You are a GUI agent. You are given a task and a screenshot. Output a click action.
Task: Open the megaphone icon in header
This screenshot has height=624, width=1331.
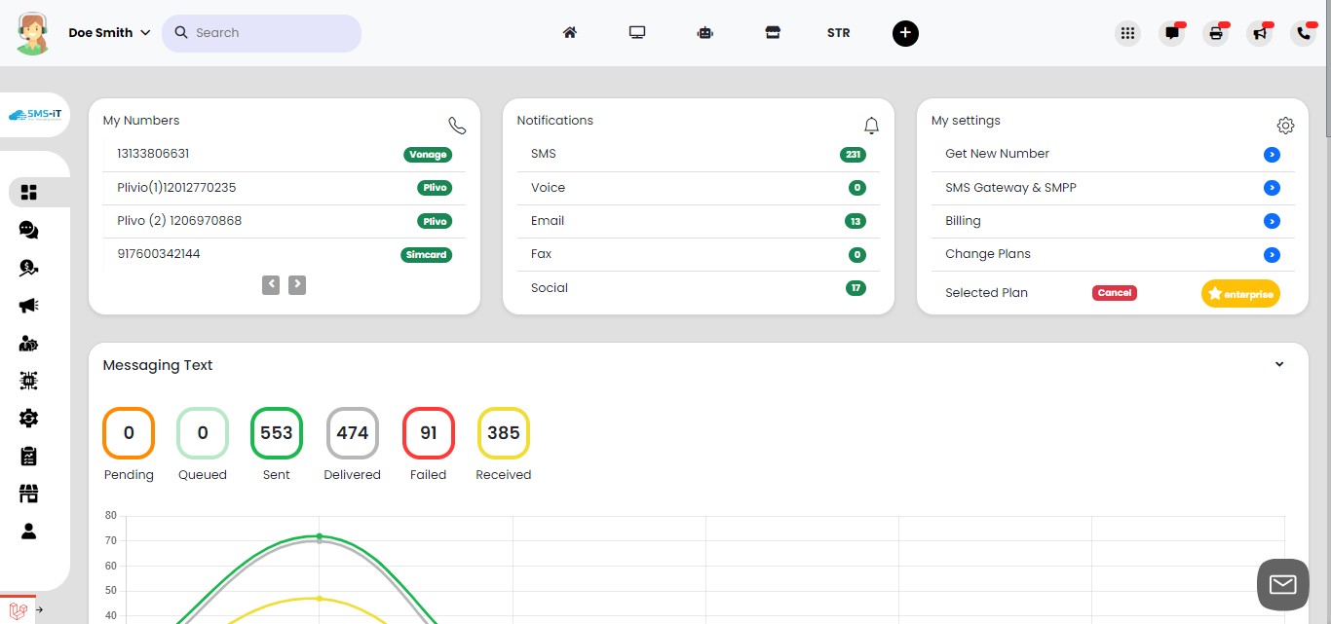click(1260, 33)
